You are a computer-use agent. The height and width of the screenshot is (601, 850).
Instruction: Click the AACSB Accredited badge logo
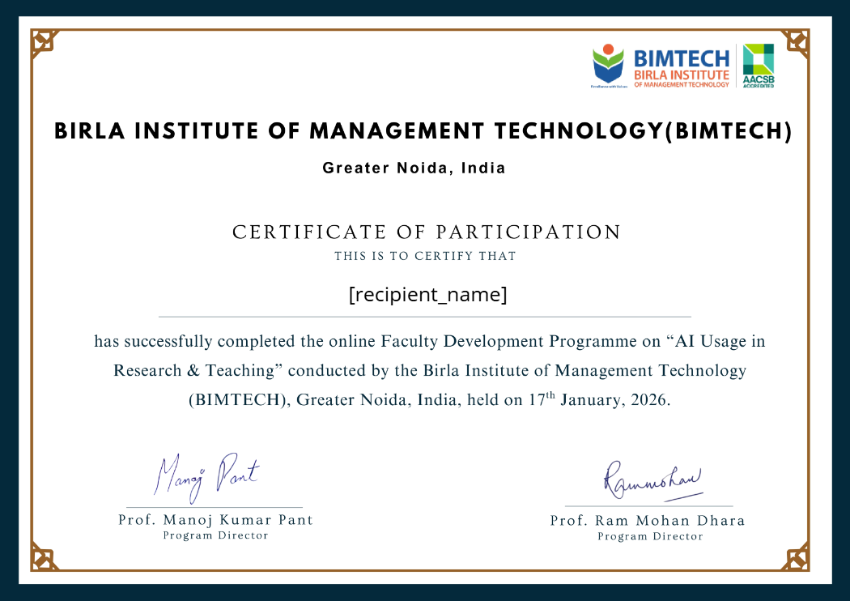(x=759, y=65)
